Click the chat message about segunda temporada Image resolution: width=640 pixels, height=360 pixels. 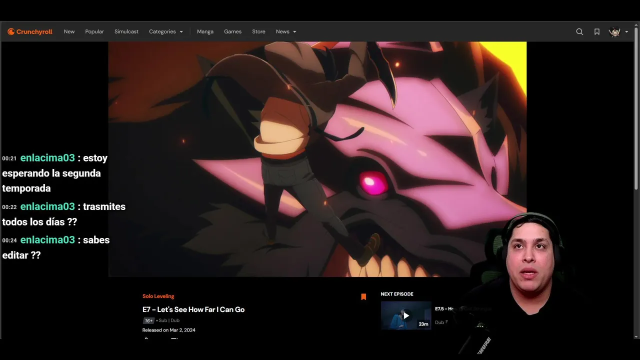pos(55,173)
